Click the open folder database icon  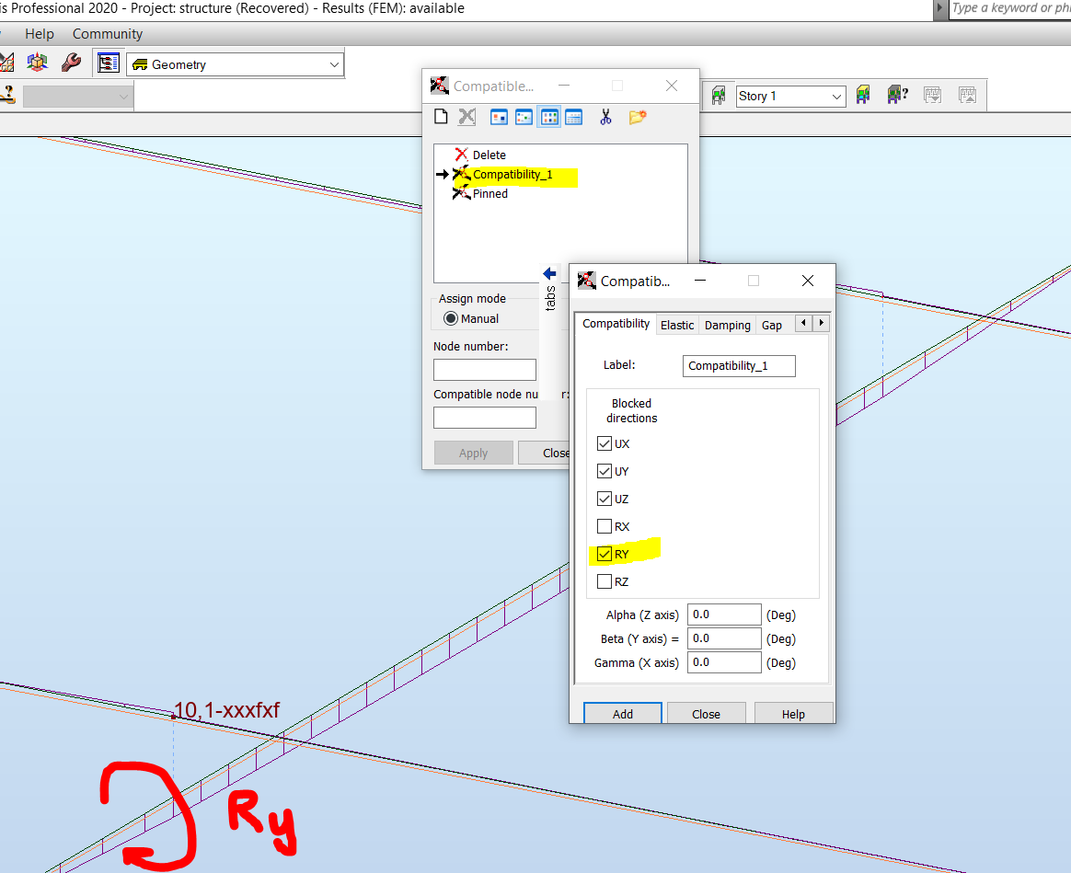[x=638, y=117]
